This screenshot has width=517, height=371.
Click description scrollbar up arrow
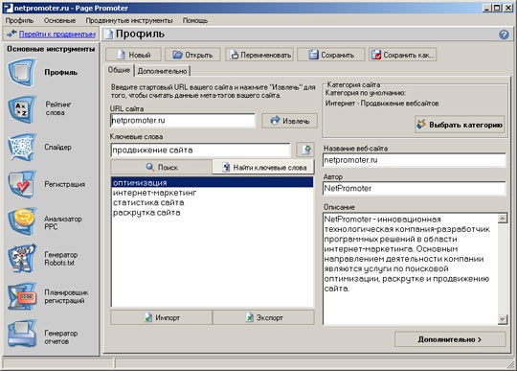point(503,219)
